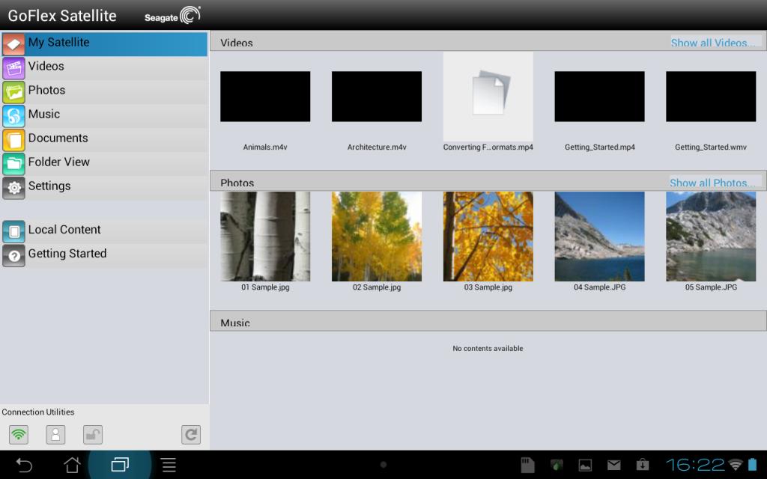Click the Documents sidebar icon
The height and width of the screenshot is (479, 767).
coord(13,140)
